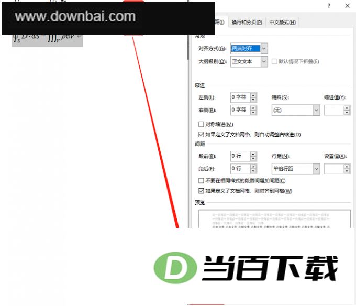Increase the 段前 spacing value
Viewport: 356px width, 306px height.
coord(253,154)
